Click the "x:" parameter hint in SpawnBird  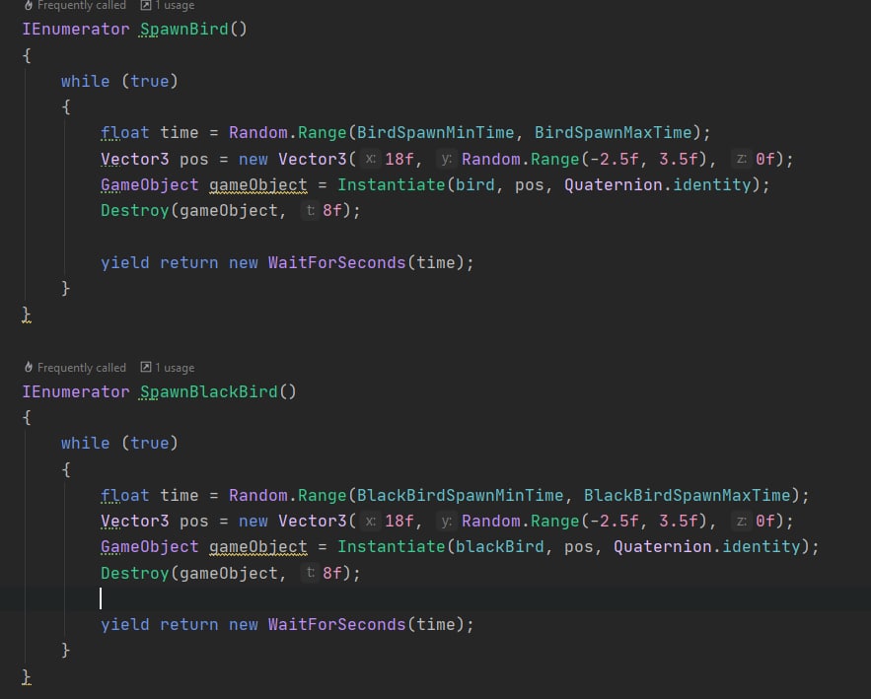[371, 160]
